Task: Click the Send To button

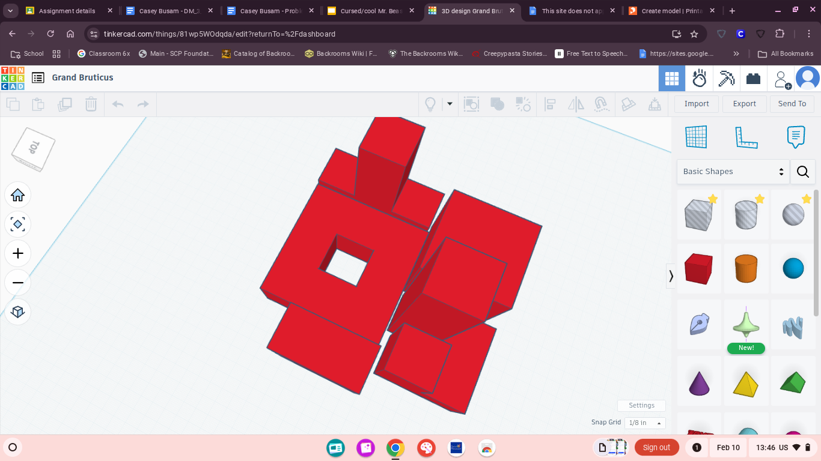Action: pyautogui.click(x=792, y=104)
